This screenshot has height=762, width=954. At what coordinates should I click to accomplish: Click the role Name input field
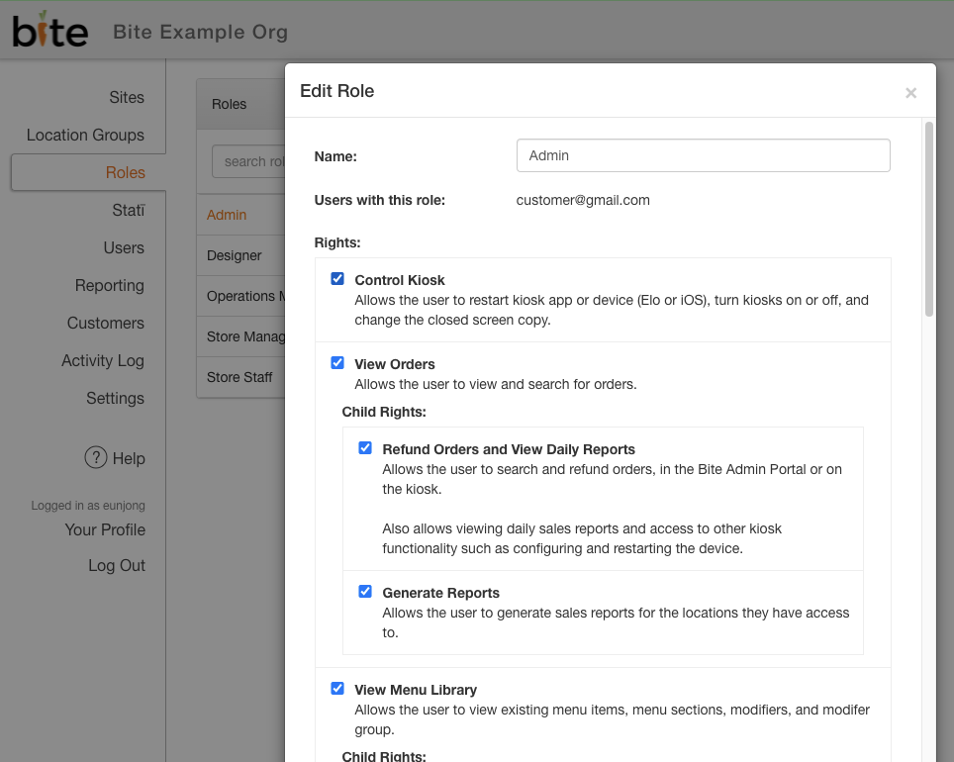pyautogui.click(x=703, y=155)
